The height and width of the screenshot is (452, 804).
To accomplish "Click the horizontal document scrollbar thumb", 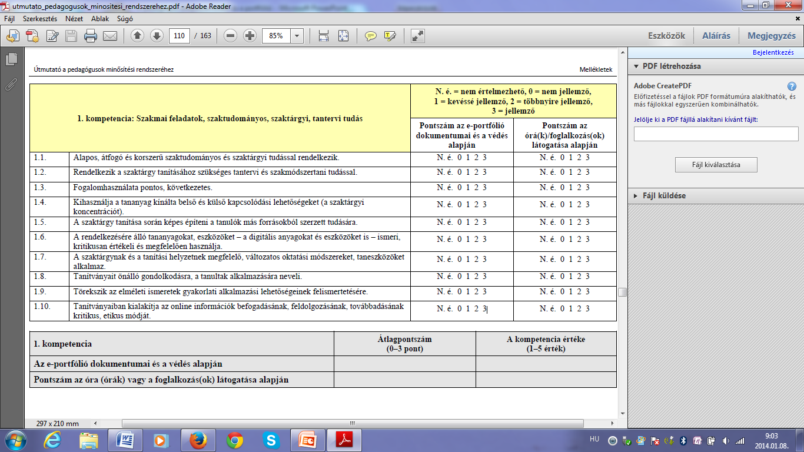I will (x=353, y=423).
